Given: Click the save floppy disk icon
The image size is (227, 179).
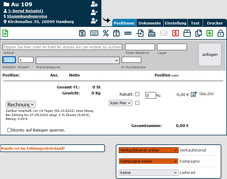Looking at the screenshot, I should (82, 33).
